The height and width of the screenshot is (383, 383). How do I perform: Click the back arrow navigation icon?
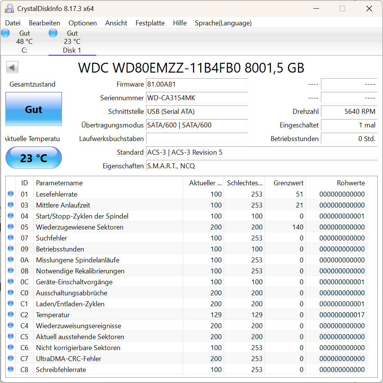[12, 67]
